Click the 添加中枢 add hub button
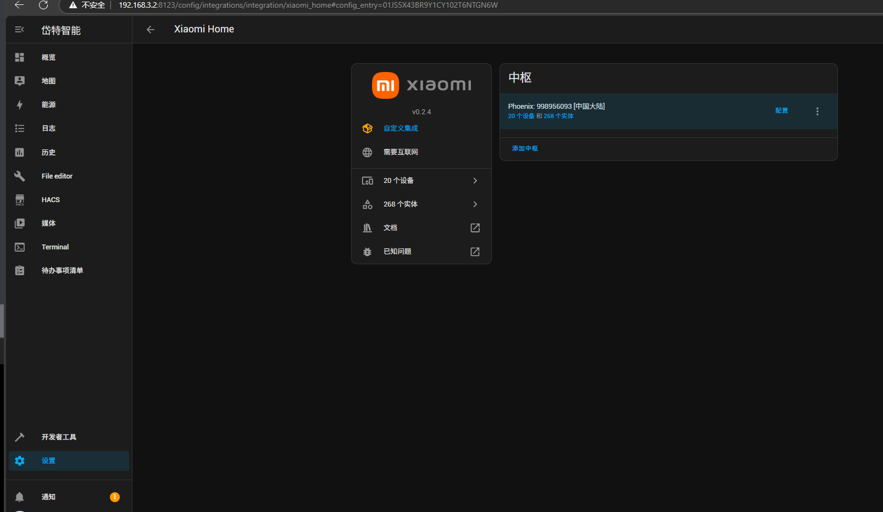Screen dimensions: 883x512 pos(525,149)
